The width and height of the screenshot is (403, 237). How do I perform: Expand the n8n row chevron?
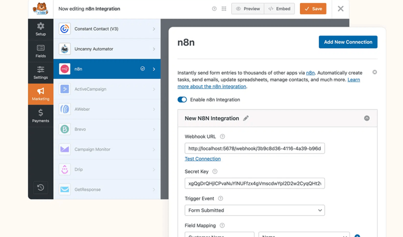(x=154, y=69)
